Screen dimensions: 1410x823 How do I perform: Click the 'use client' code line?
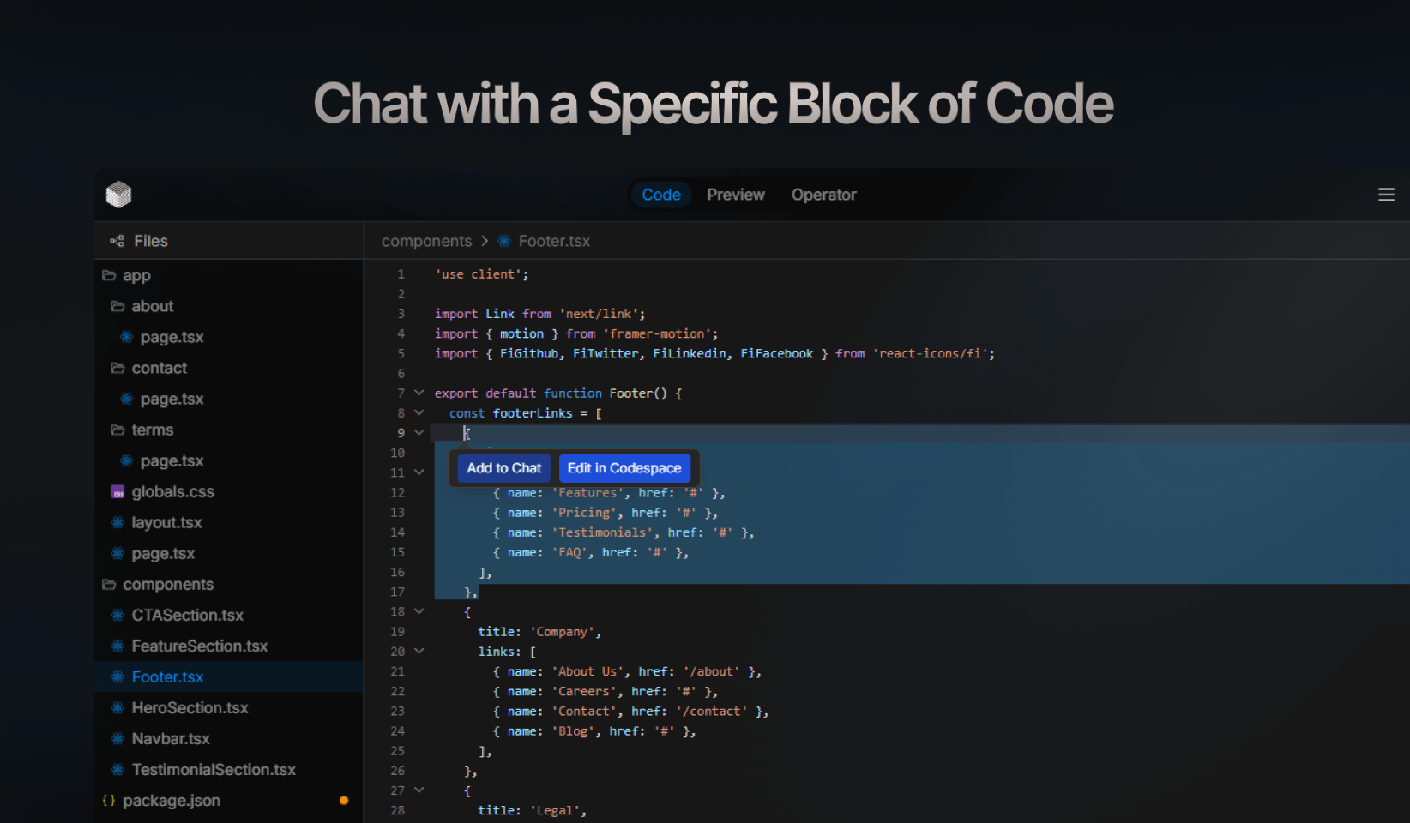(x=482, y=274)
